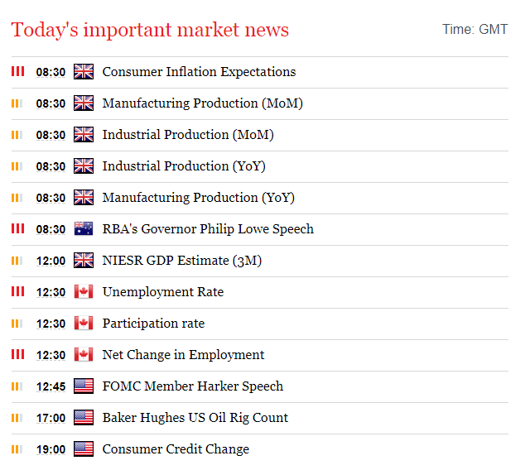Click the US flag beside Consumer Credit Change
The image size is (525, 470).
[x=84, y=449]
